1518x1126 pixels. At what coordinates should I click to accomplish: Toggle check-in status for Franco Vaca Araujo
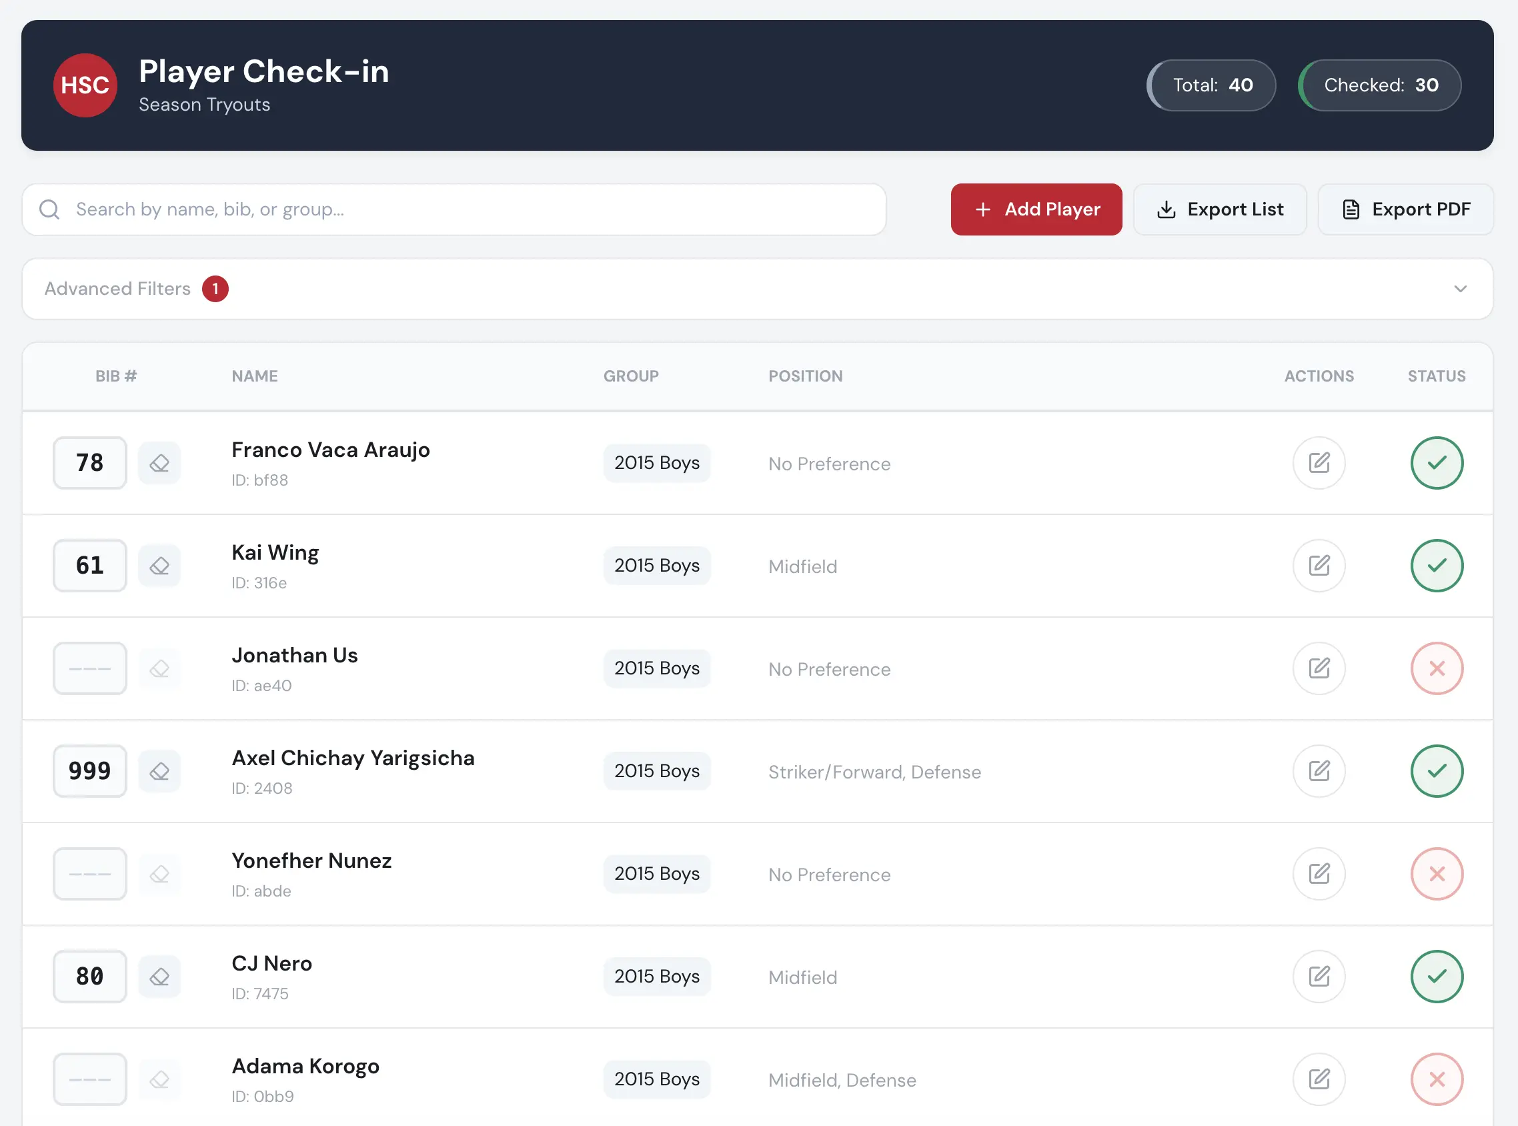click(1437, 464)
